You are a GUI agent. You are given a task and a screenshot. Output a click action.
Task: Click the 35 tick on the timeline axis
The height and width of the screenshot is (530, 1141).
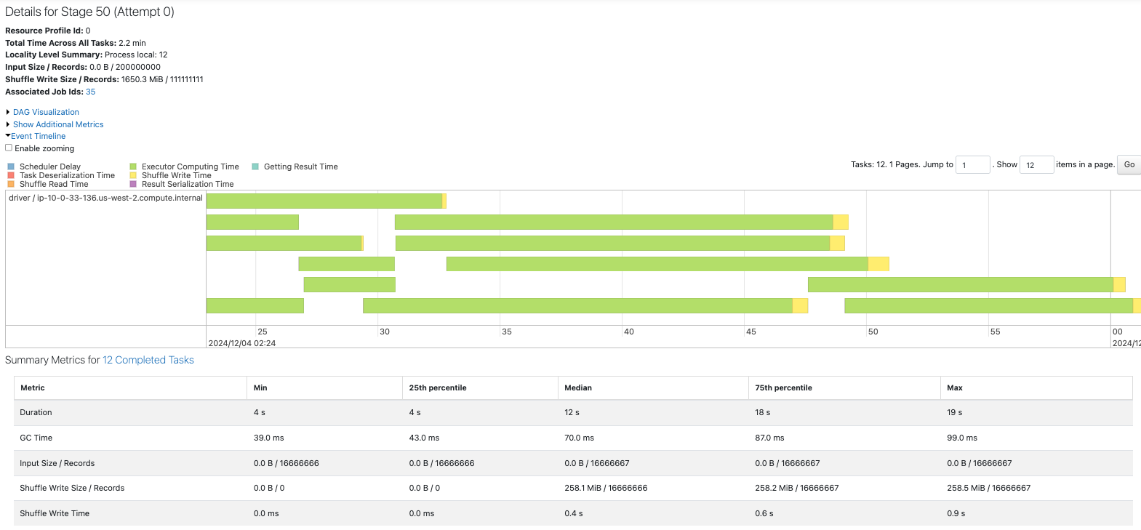point(507,332)
